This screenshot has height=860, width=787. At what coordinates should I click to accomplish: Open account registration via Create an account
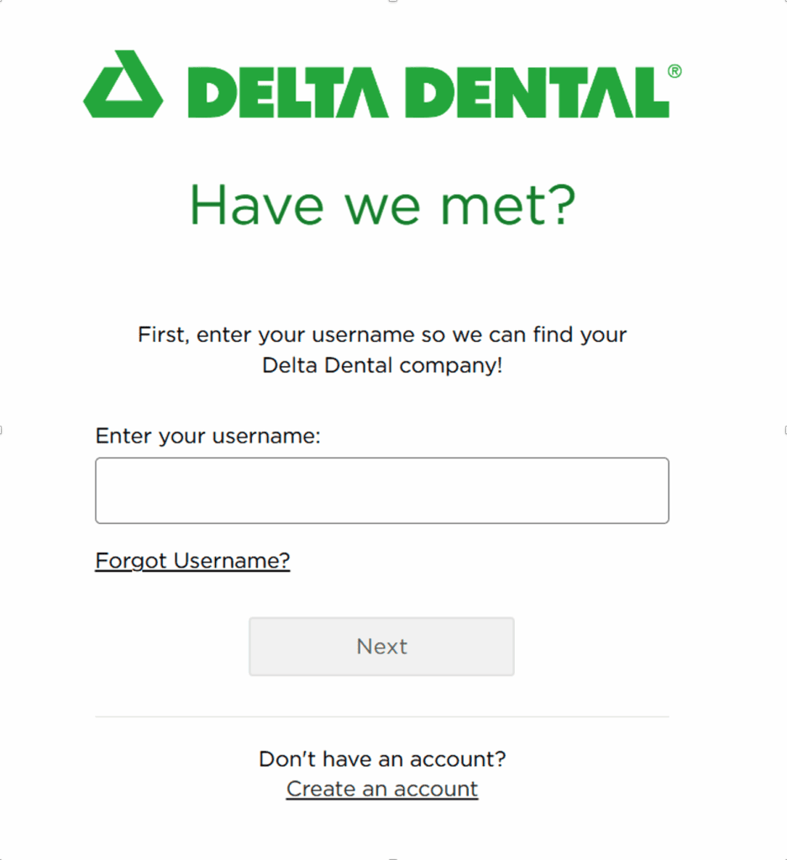point(381,789)
